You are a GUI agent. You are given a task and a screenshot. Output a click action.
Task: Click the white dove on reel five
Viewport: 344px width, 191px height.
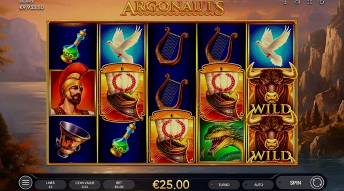click(271, 46)
